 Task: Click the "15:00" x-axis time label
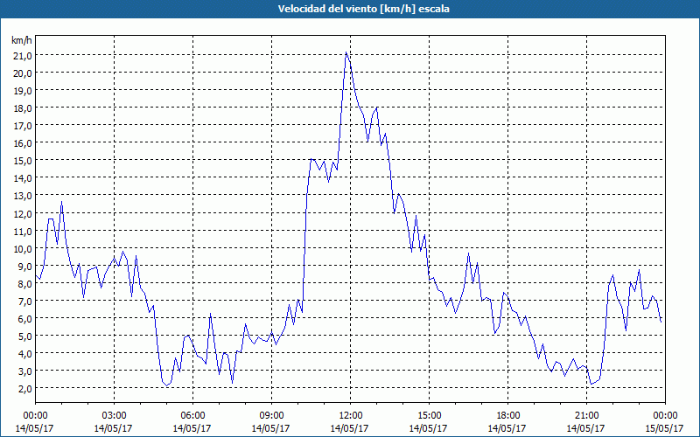click(429, 416)
